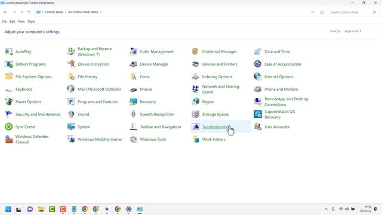Open the Mail (Microsoft Outlook) icon

coord(71,89)
